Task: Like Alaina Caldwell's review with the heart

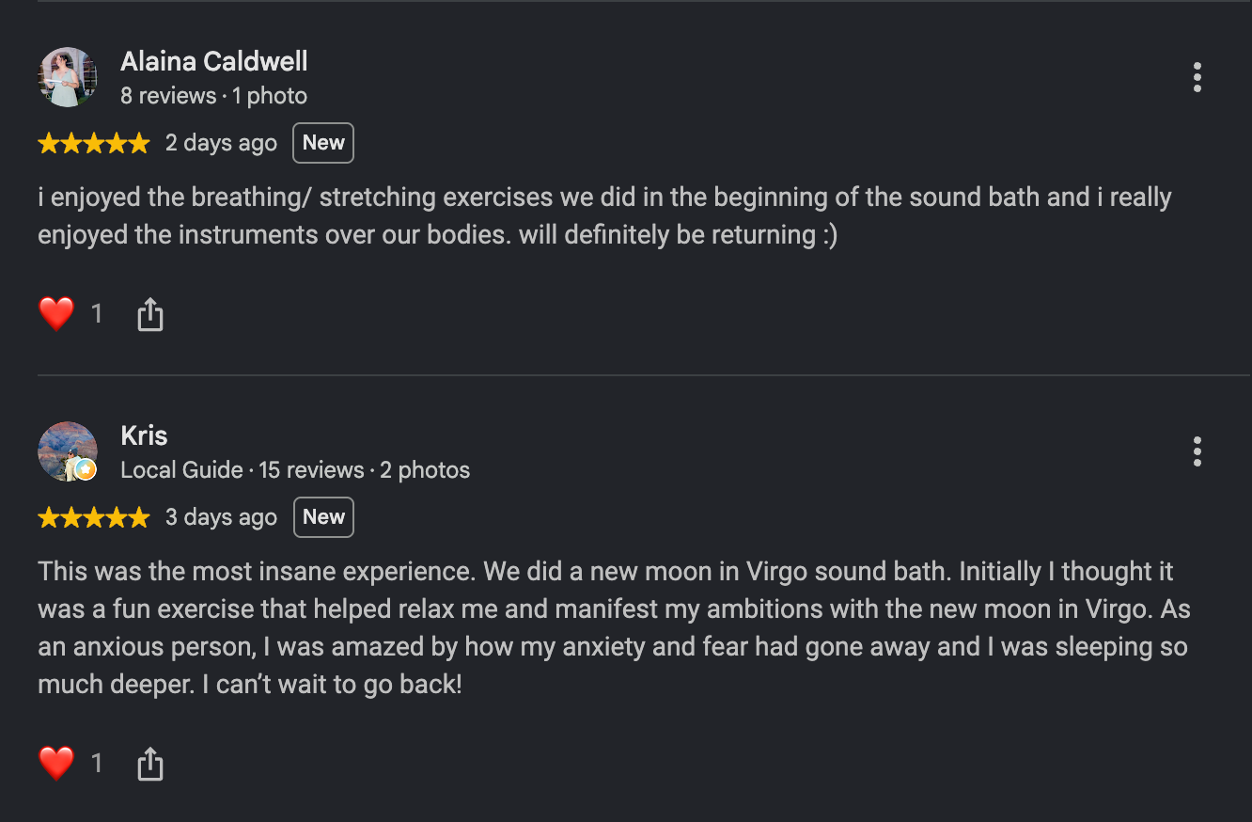Action: (56, 313)
